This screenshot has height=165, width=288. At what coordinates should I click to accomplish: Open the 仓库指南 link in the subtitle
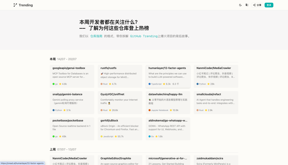point(96,36)
